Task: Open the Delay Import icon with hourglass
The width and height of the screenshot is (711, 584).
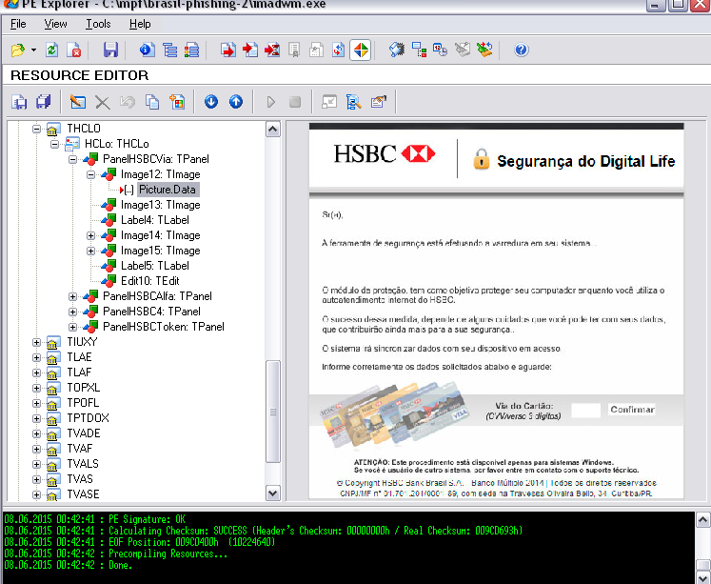Action: (x=272, y=50)
